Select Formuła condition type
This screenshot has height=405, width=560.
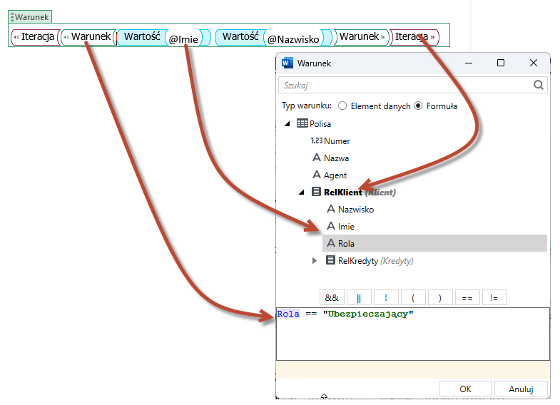418,106
